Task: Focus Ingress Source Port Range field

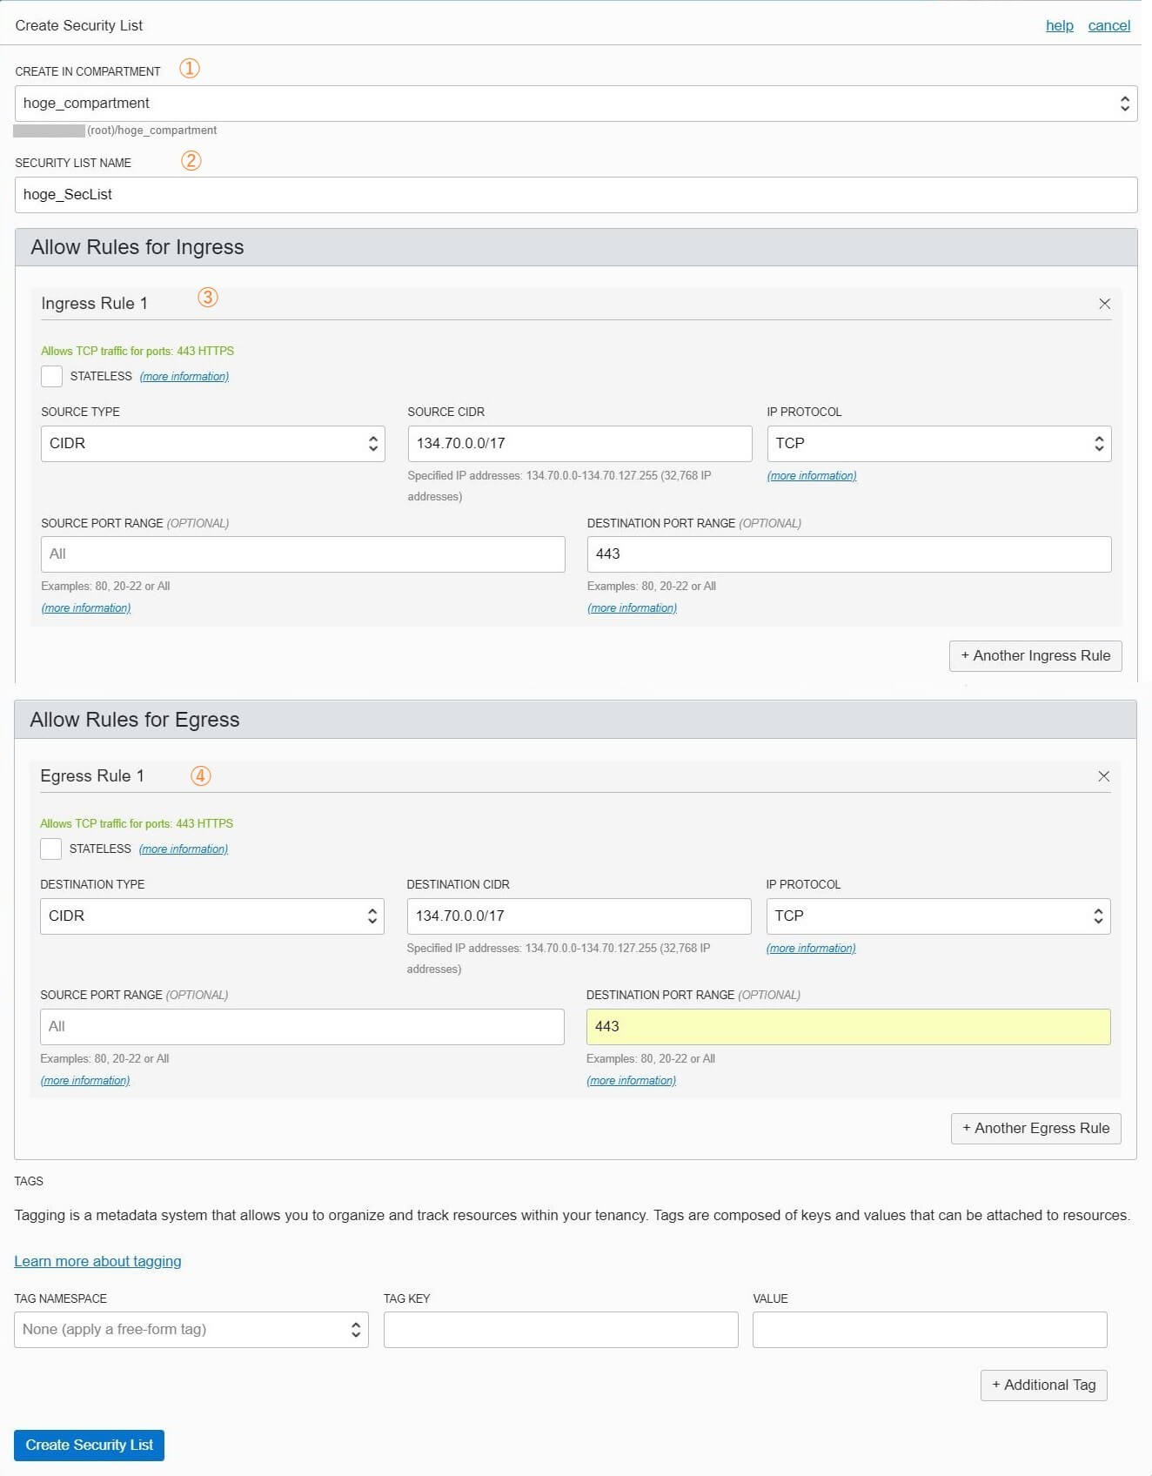Action: 303,554
